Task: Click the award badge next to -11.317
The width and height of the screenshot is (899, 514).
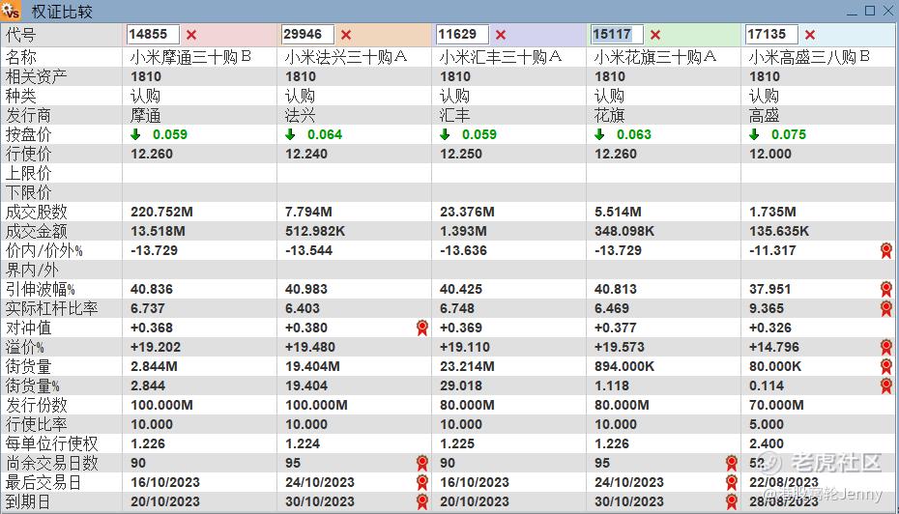Action: pyautogui.click(x=886, y=250)
